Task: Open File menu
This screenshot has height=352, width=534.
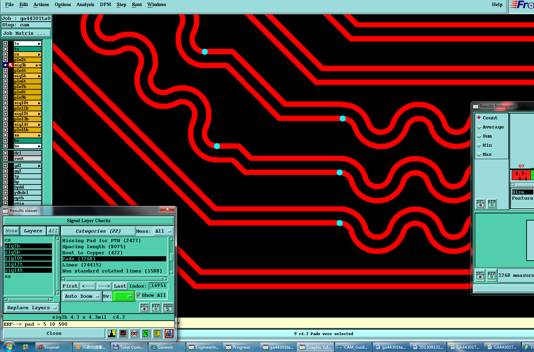Action: tap(9, 4)
